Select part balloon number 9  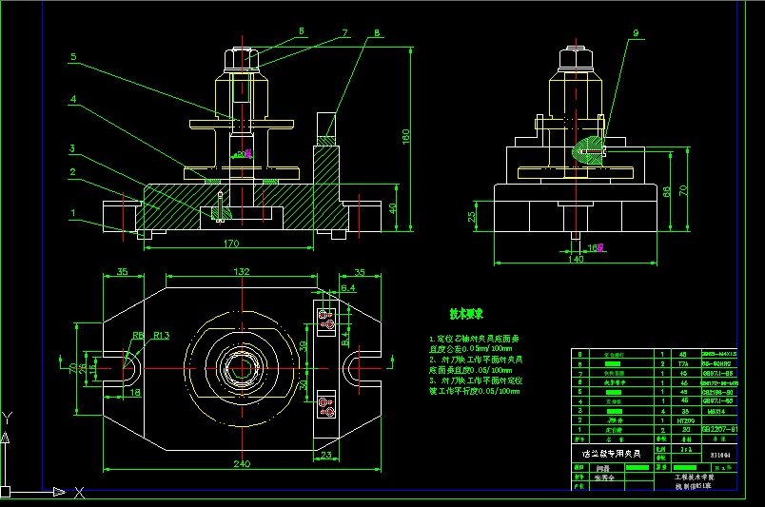tap(635, 35)
